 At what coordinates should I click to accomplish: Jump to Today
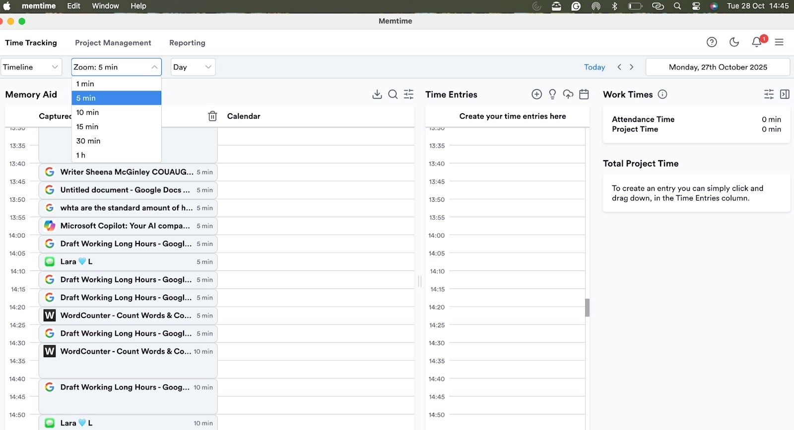[595, 67]
